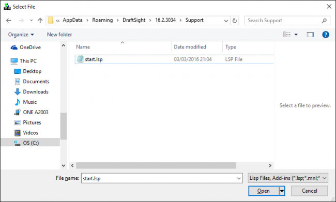This screenshot has width=336, height=202.
Task: Click the New folder button
Action: pos(59,35)
